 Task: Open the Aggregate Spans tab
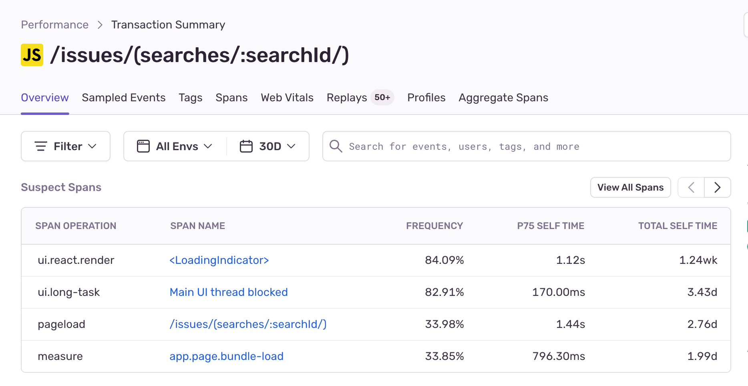[x=503, y=98]
